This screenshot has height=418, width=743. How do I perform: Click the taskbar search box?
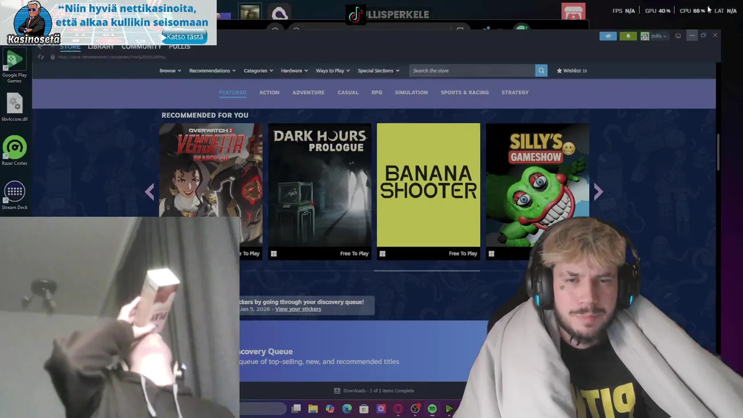pyautogui.click(x=263, y=409)
